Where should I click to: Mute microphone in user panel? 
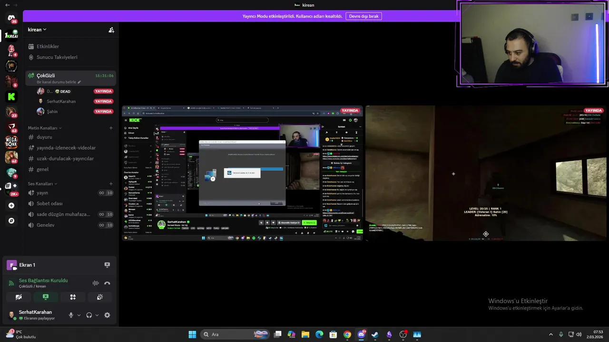click(x=71, y=315)
